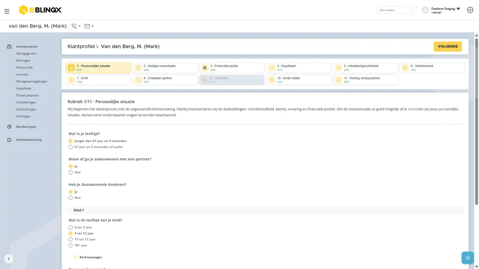
Task: Choose '13 tot 17 jaar' for child age
Action: (71, 240)
